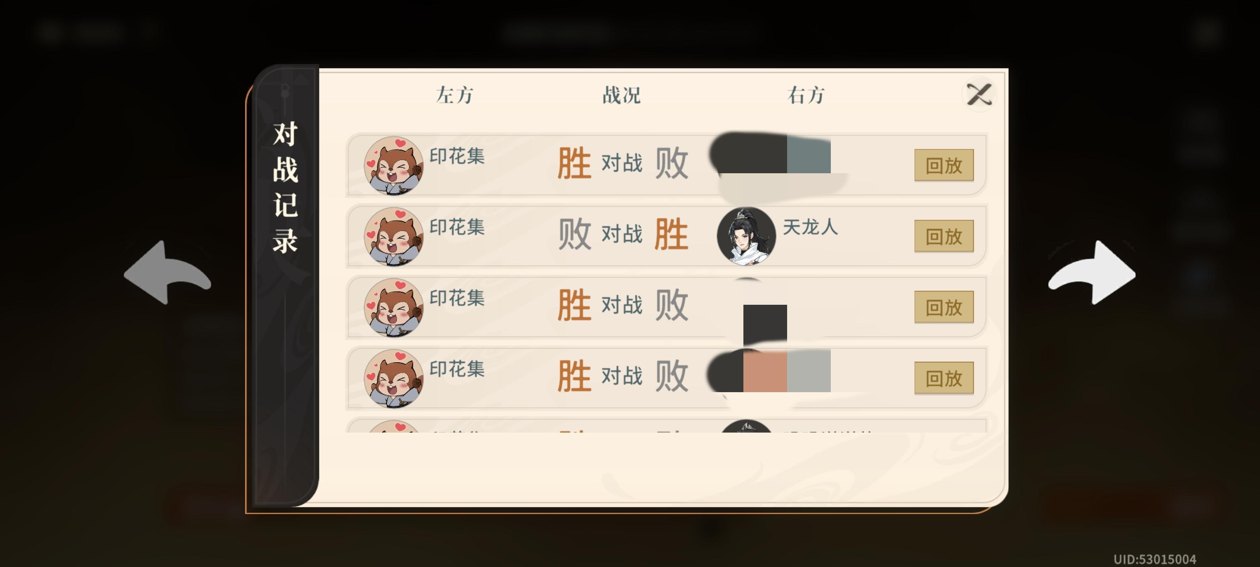
Task: Go to next page with right arrow
Action: pos(1092,273)
